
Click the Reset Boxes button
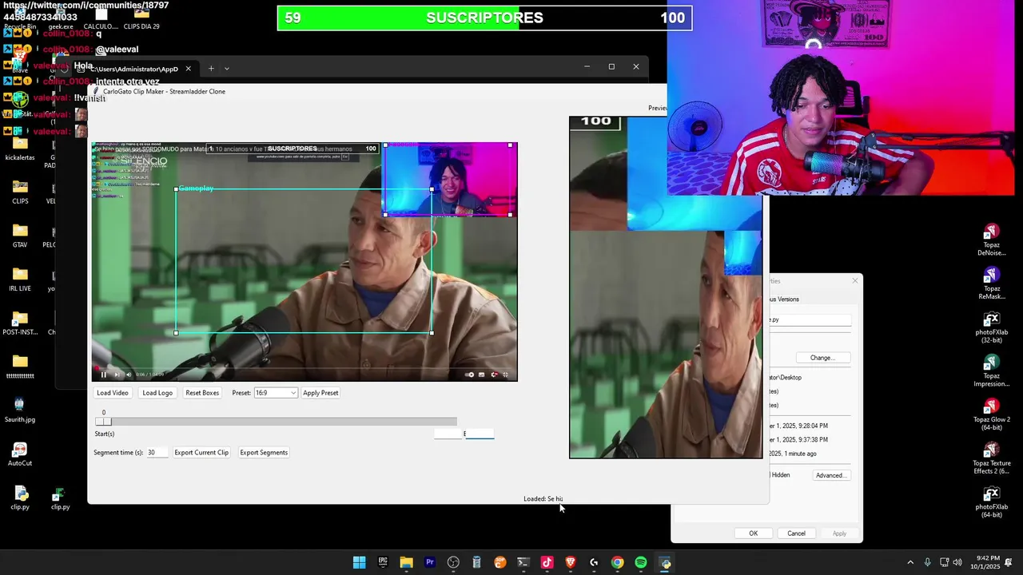click(202, 393)
